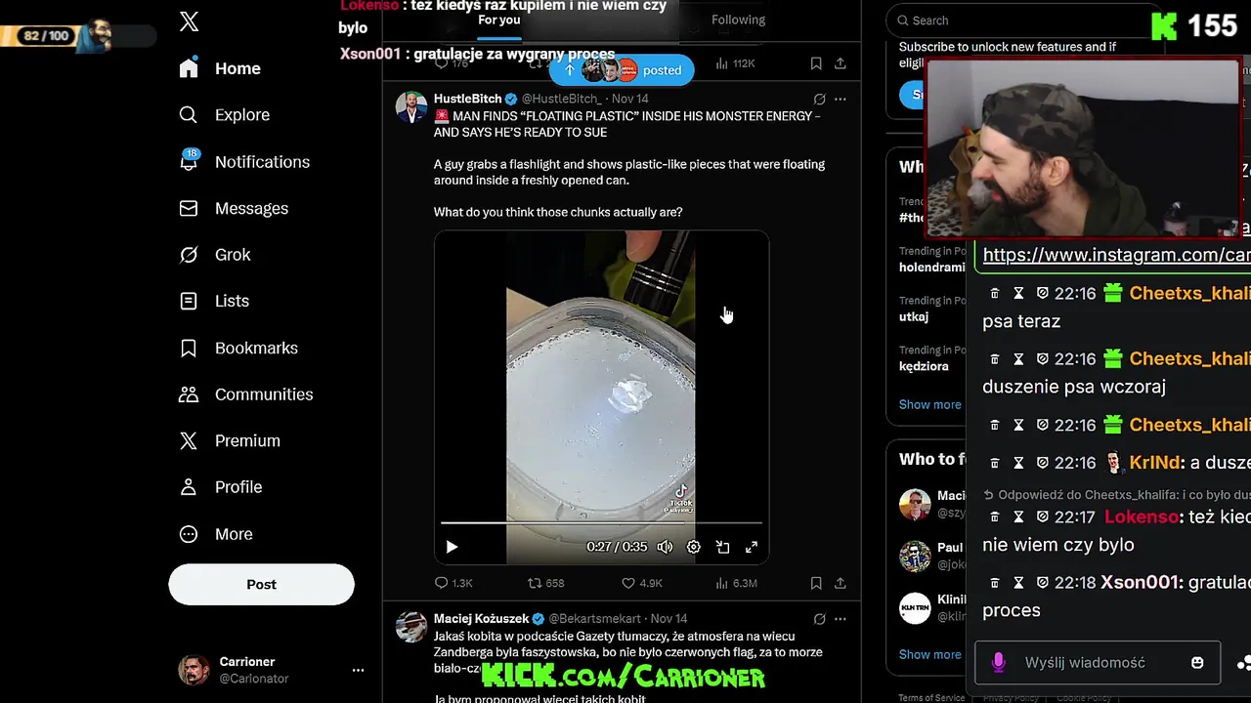Screen dimensions: 1251x703
Task: Seek along the video progress bar
Action: coord(601,523)
